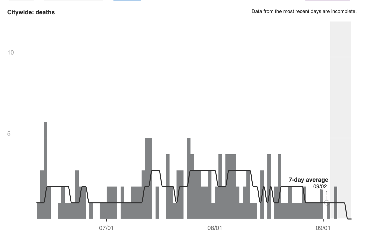This screenshot has width=367, height=236.
Task: Click the incomplete data notice text
Action: click(x=304, y=11)
